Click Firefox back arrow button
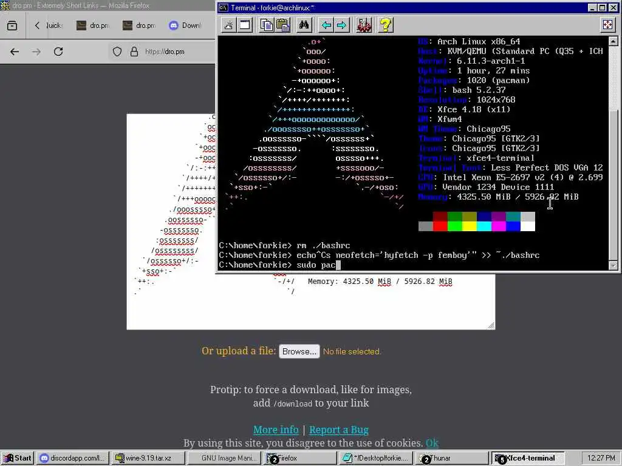This screenshot has height=466, width=622. tap(15, 52)
